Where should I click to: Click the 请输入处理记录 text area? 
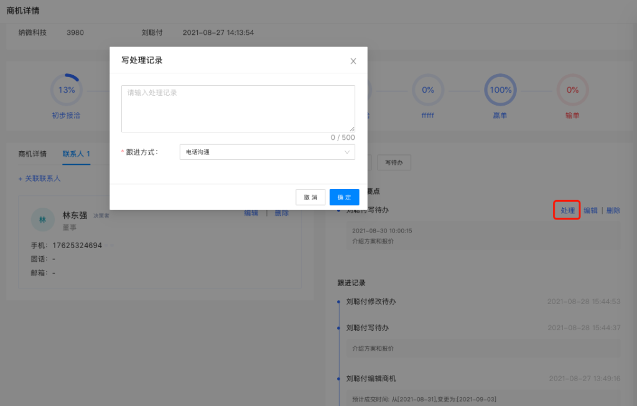(x=238, y=109)
